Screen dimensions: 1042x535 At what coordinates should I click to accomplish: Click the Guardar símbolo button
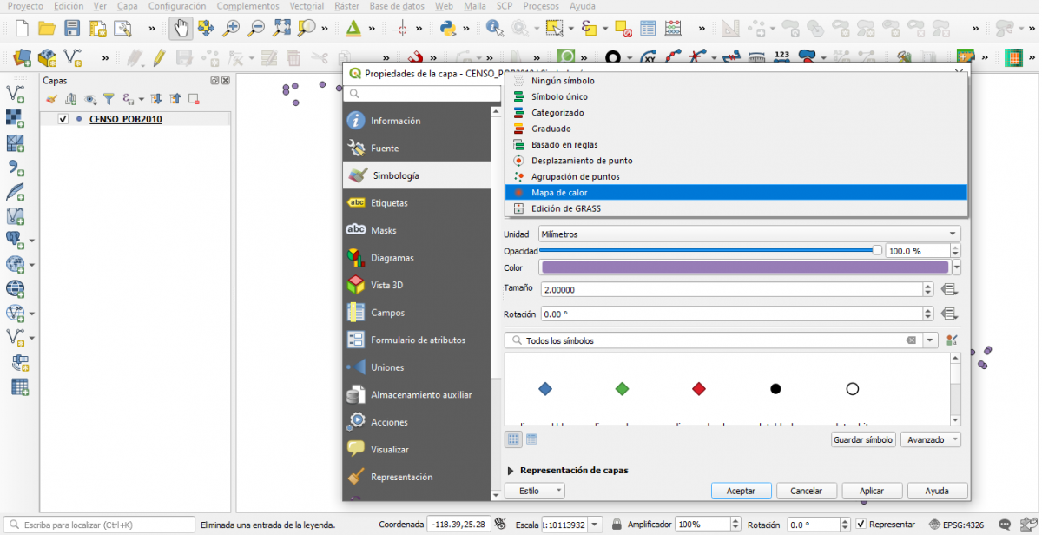click(x=863, y=440)
